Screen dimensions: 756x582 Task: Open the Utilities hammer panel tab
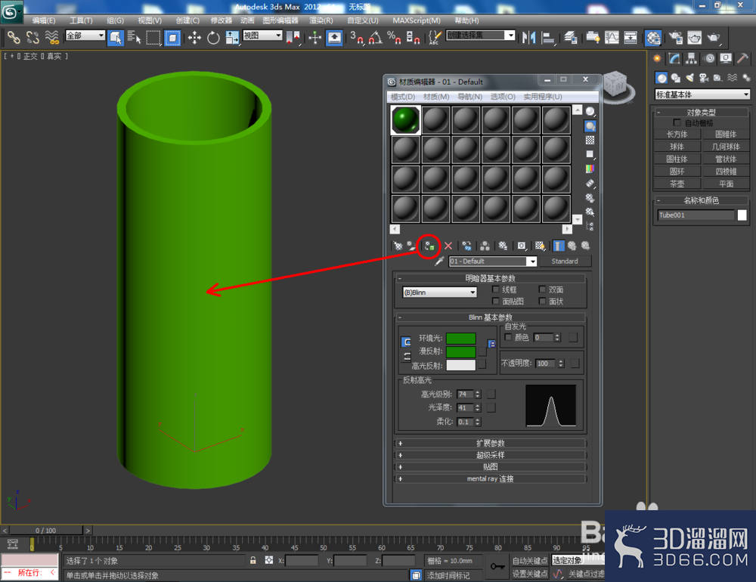click(x=742, y=59)
